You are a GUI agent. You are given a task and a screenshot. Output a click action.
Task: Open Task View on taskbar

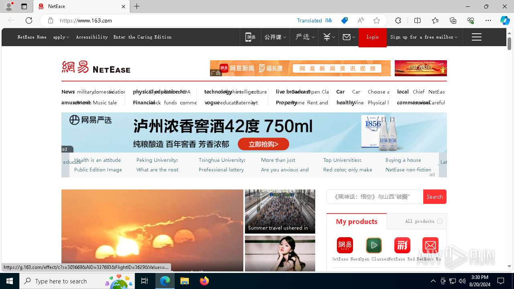[x=145, y=281]
